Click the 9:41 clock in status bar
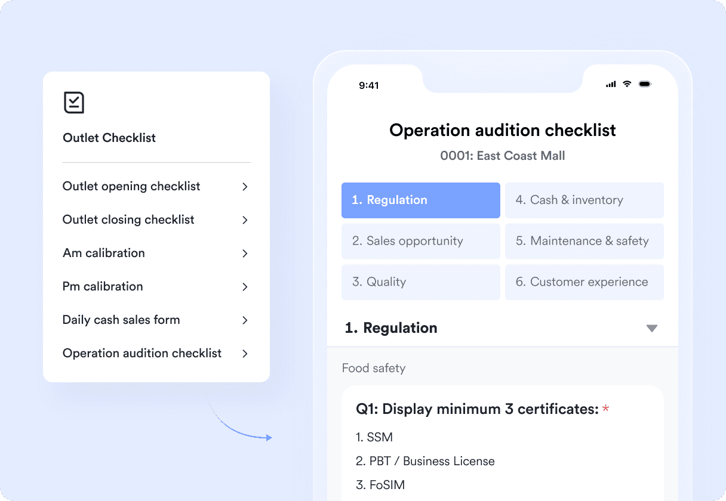Viewport: 726px width, 501px height. [x=369, y=85]
